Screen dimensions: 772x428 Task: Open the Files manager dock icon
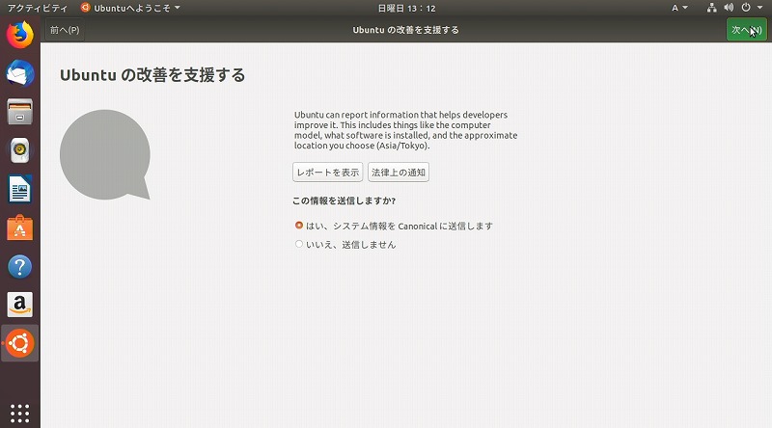click(19, 112)
